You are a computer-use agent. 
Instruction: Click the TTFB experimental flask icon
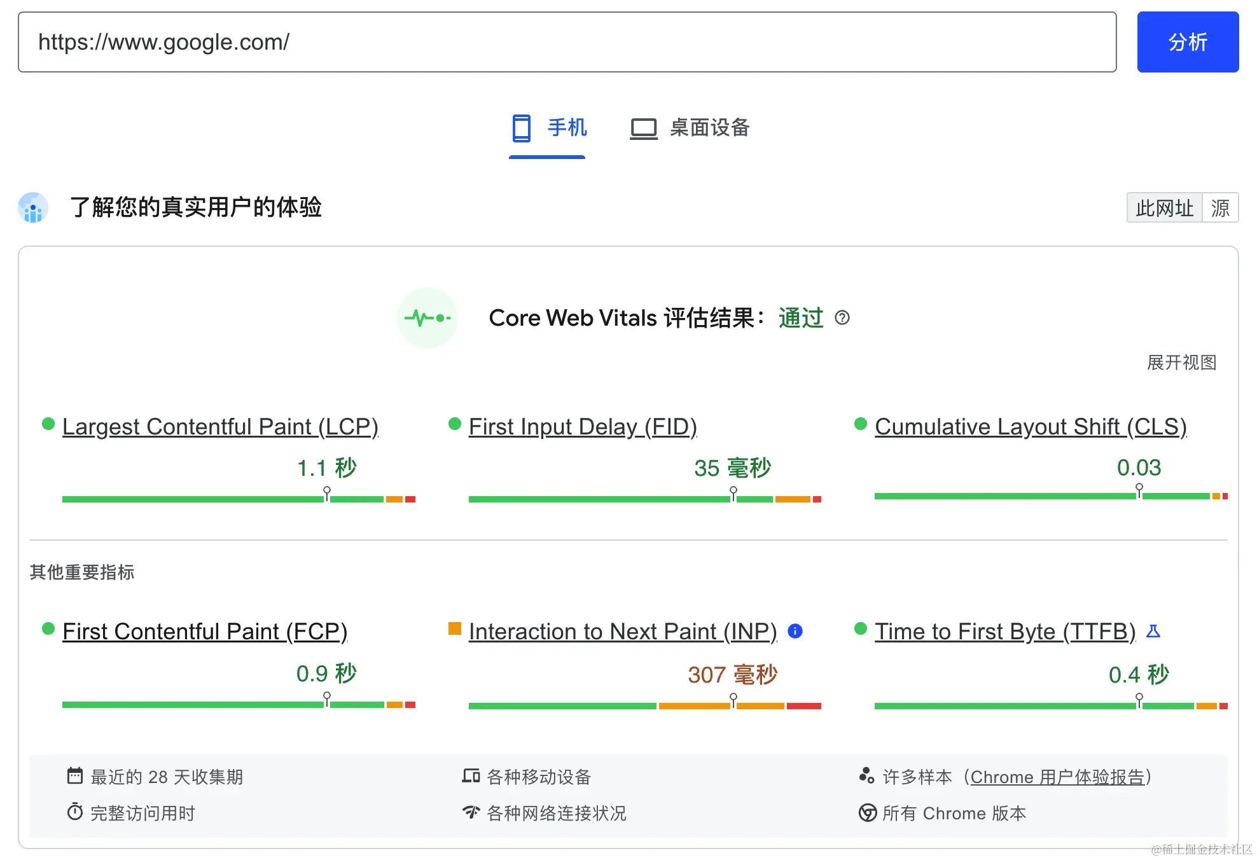[x=1153, y=631]
